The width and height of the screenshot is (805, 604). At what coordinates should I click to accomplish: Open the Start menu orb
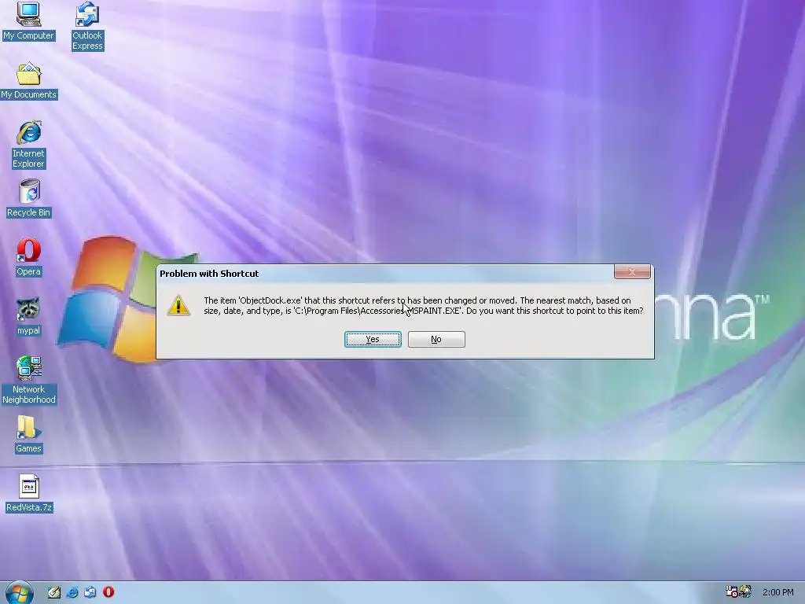[20, 593]
